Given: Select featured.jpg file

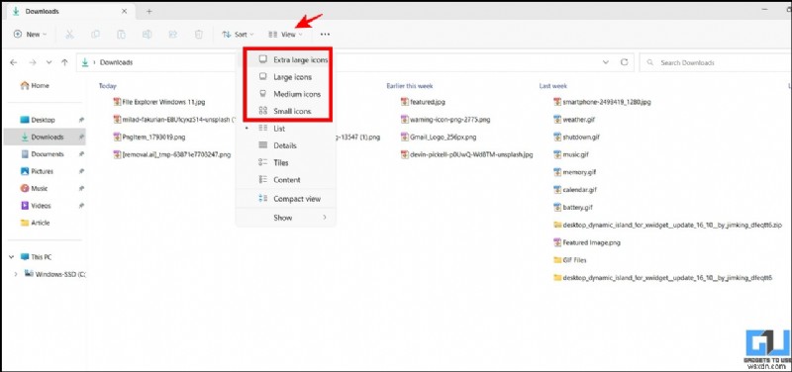Looking at the screenshot, I should click(x=423, y=102).
